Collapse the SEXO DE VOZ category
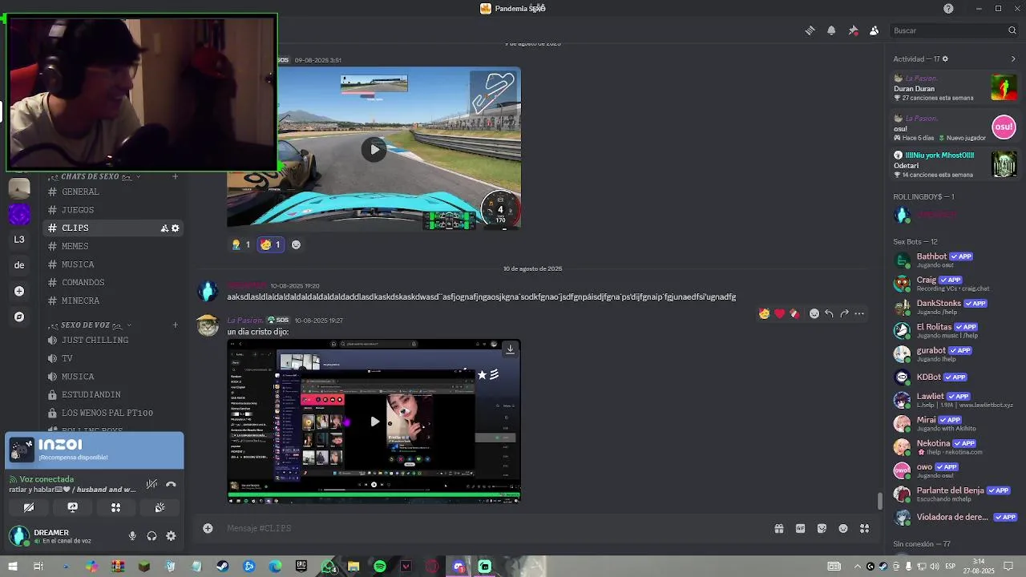The height and width of the screenshot is (577, 1026). point(91,325)
